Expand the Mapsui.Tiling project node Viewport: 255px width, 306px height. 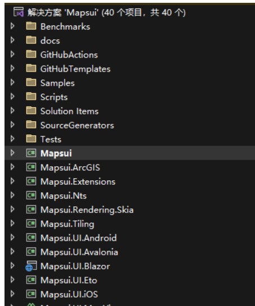(x=12, y=223)
